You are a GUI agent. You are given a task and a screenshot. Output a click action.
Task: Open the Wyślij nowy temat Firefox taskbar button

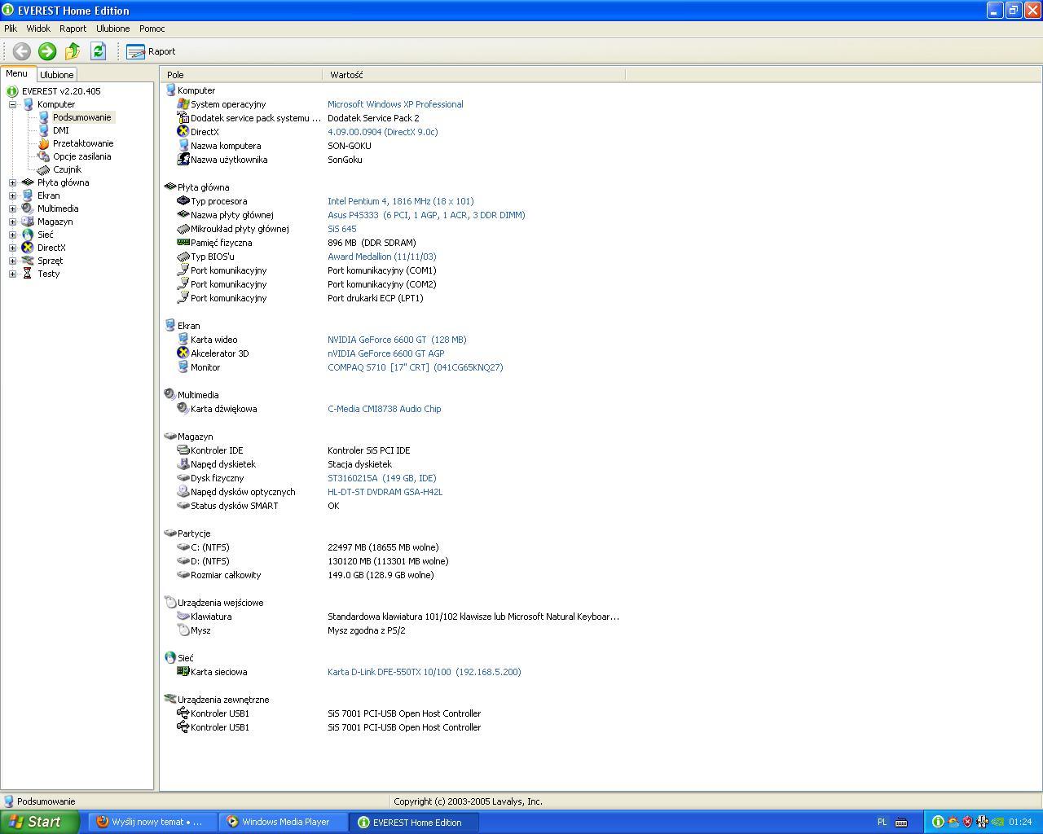point(154,823)
